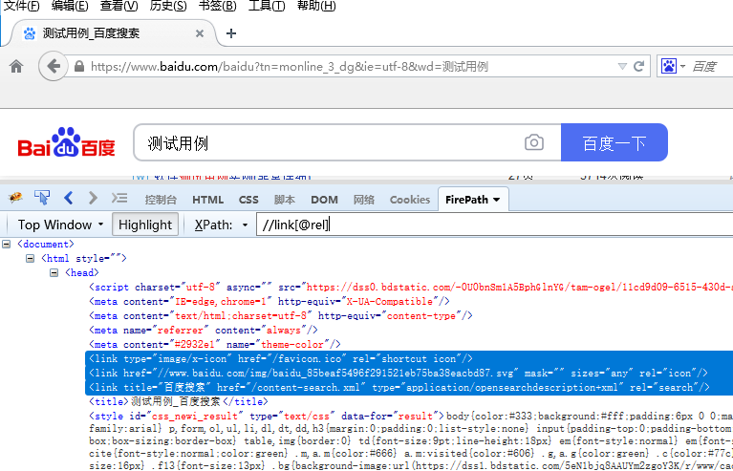Click the Baidu paw search engine icon

[669, 66]
